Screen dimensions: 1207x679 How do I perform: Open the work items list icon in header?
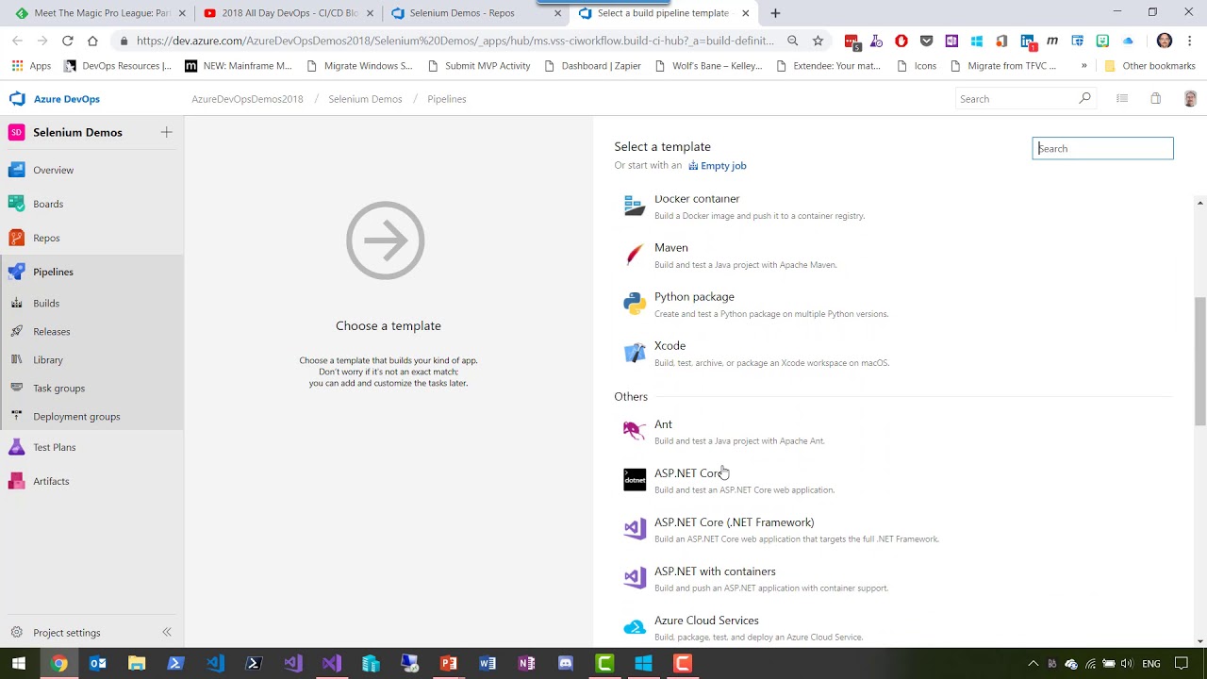coord(1122,98)
